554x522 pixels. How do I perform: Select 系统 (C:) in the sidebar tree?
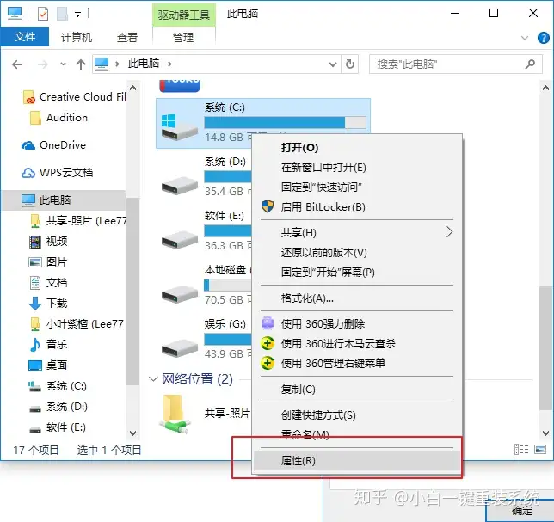[x=58, y=385]
